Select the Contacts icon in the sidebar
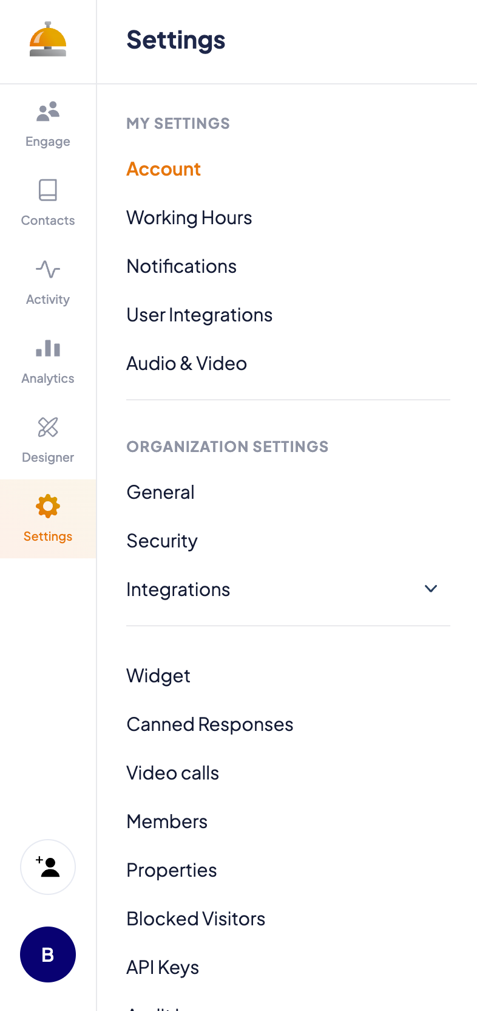The image size is (477, 1011). (47, 200)
